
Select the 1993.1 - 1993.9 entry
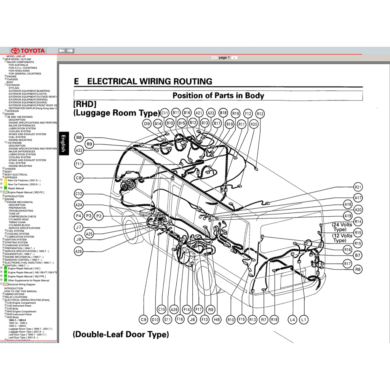pos(17,320)
